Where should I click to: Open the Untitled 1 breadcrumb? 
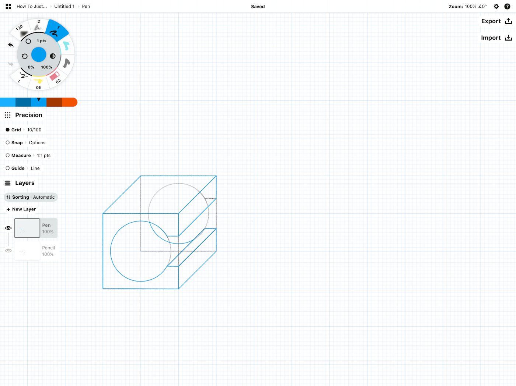pos(64,6)
